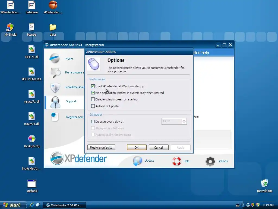Open the Real-time shield section
Viewport: 278px width, 209px height.
(x=75, y=87)
